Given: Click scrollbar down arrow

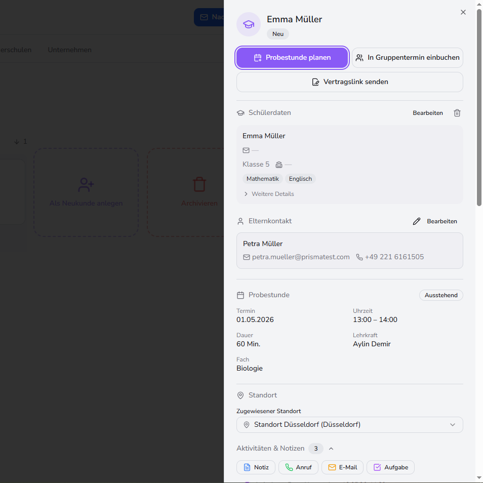Looking at the screenshot, I should [x=479, y=478].
